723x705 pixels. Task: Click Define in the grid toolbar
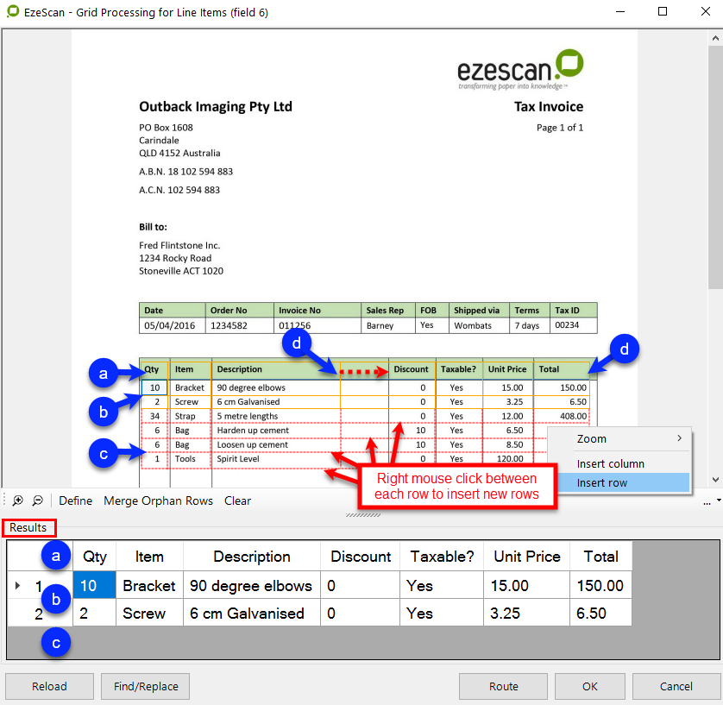point(76,500)
